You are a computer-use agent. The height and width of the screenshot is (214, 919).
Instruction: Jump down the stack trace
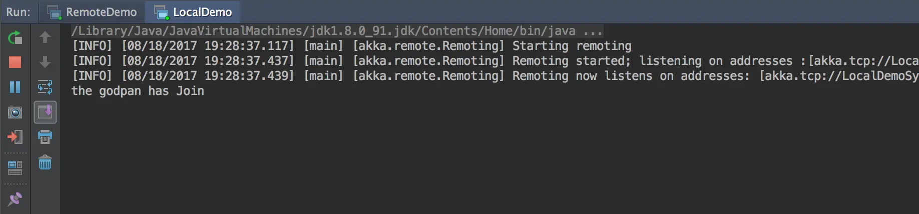click(x=45, y=62)
